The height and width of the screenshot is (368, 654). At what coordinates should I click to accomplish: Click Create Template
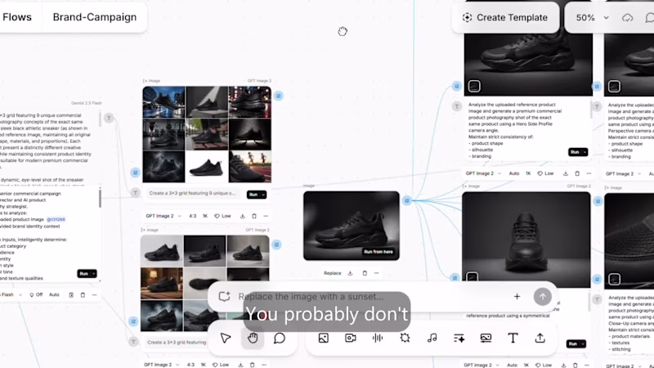pyautogui.click(x=505, y=17)
